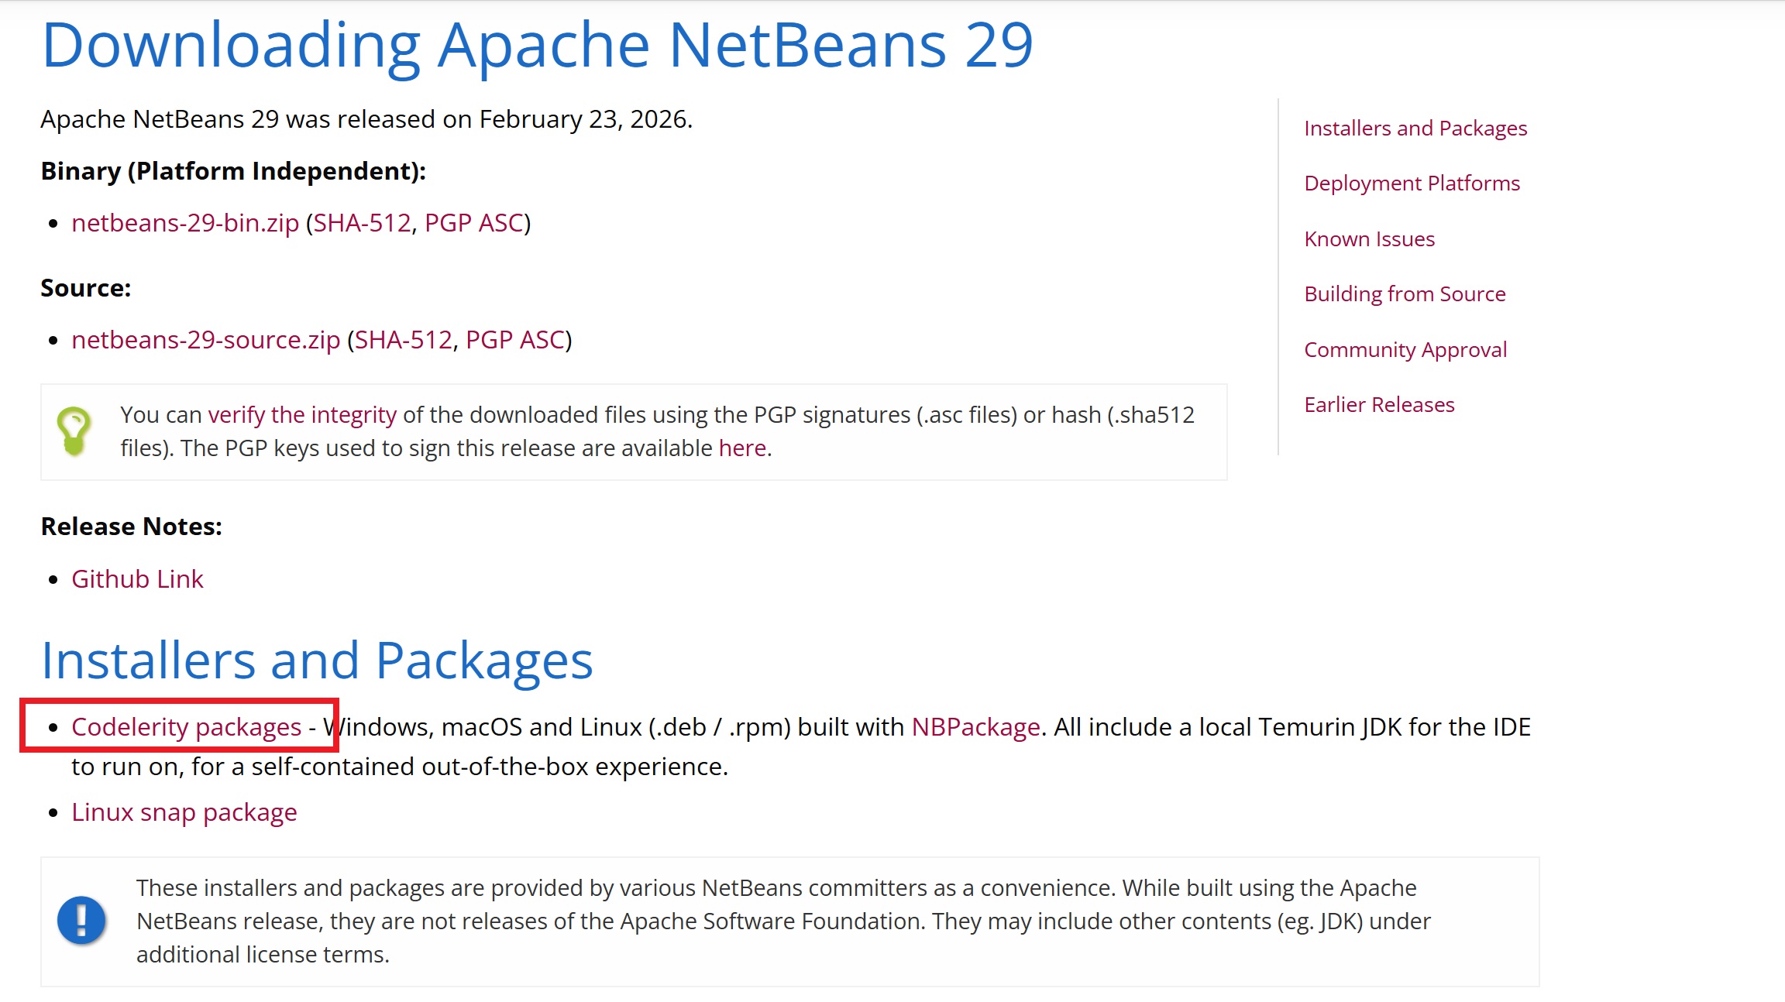Select Known Issues in sidebar
Viewport: 1785px width, 1002px height.
click(x=1370, y=239)
